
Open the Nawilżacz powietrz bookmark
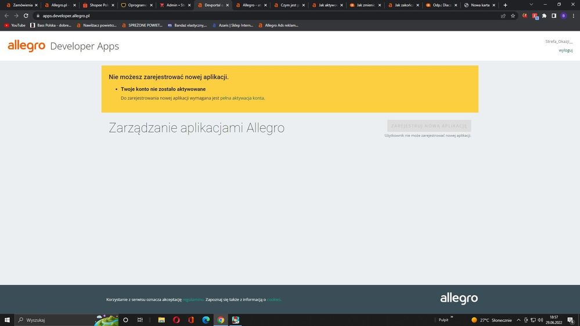coord(96,26)
